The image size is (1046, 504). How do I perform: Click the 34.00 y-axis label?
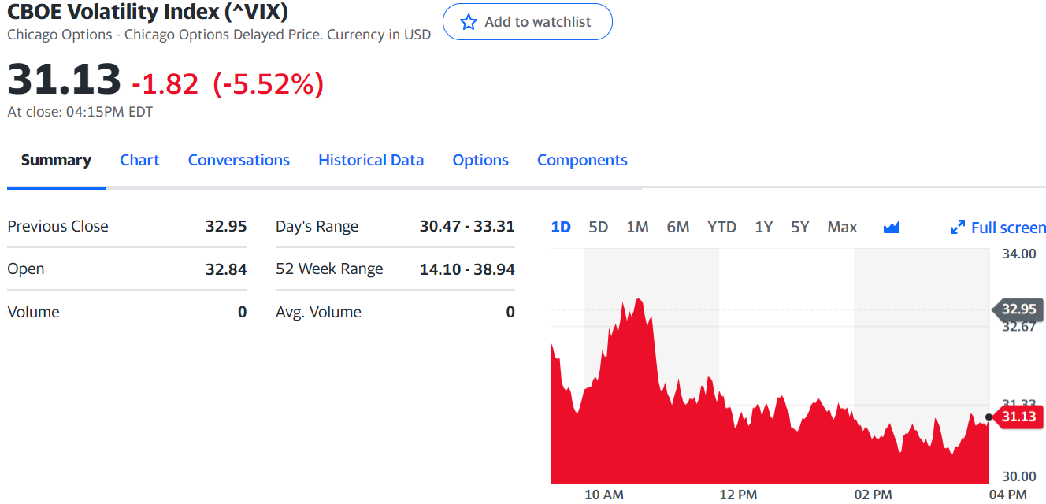1019,254
